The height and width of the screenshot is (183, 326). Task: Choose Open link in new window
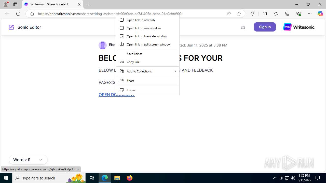[148, 28]
